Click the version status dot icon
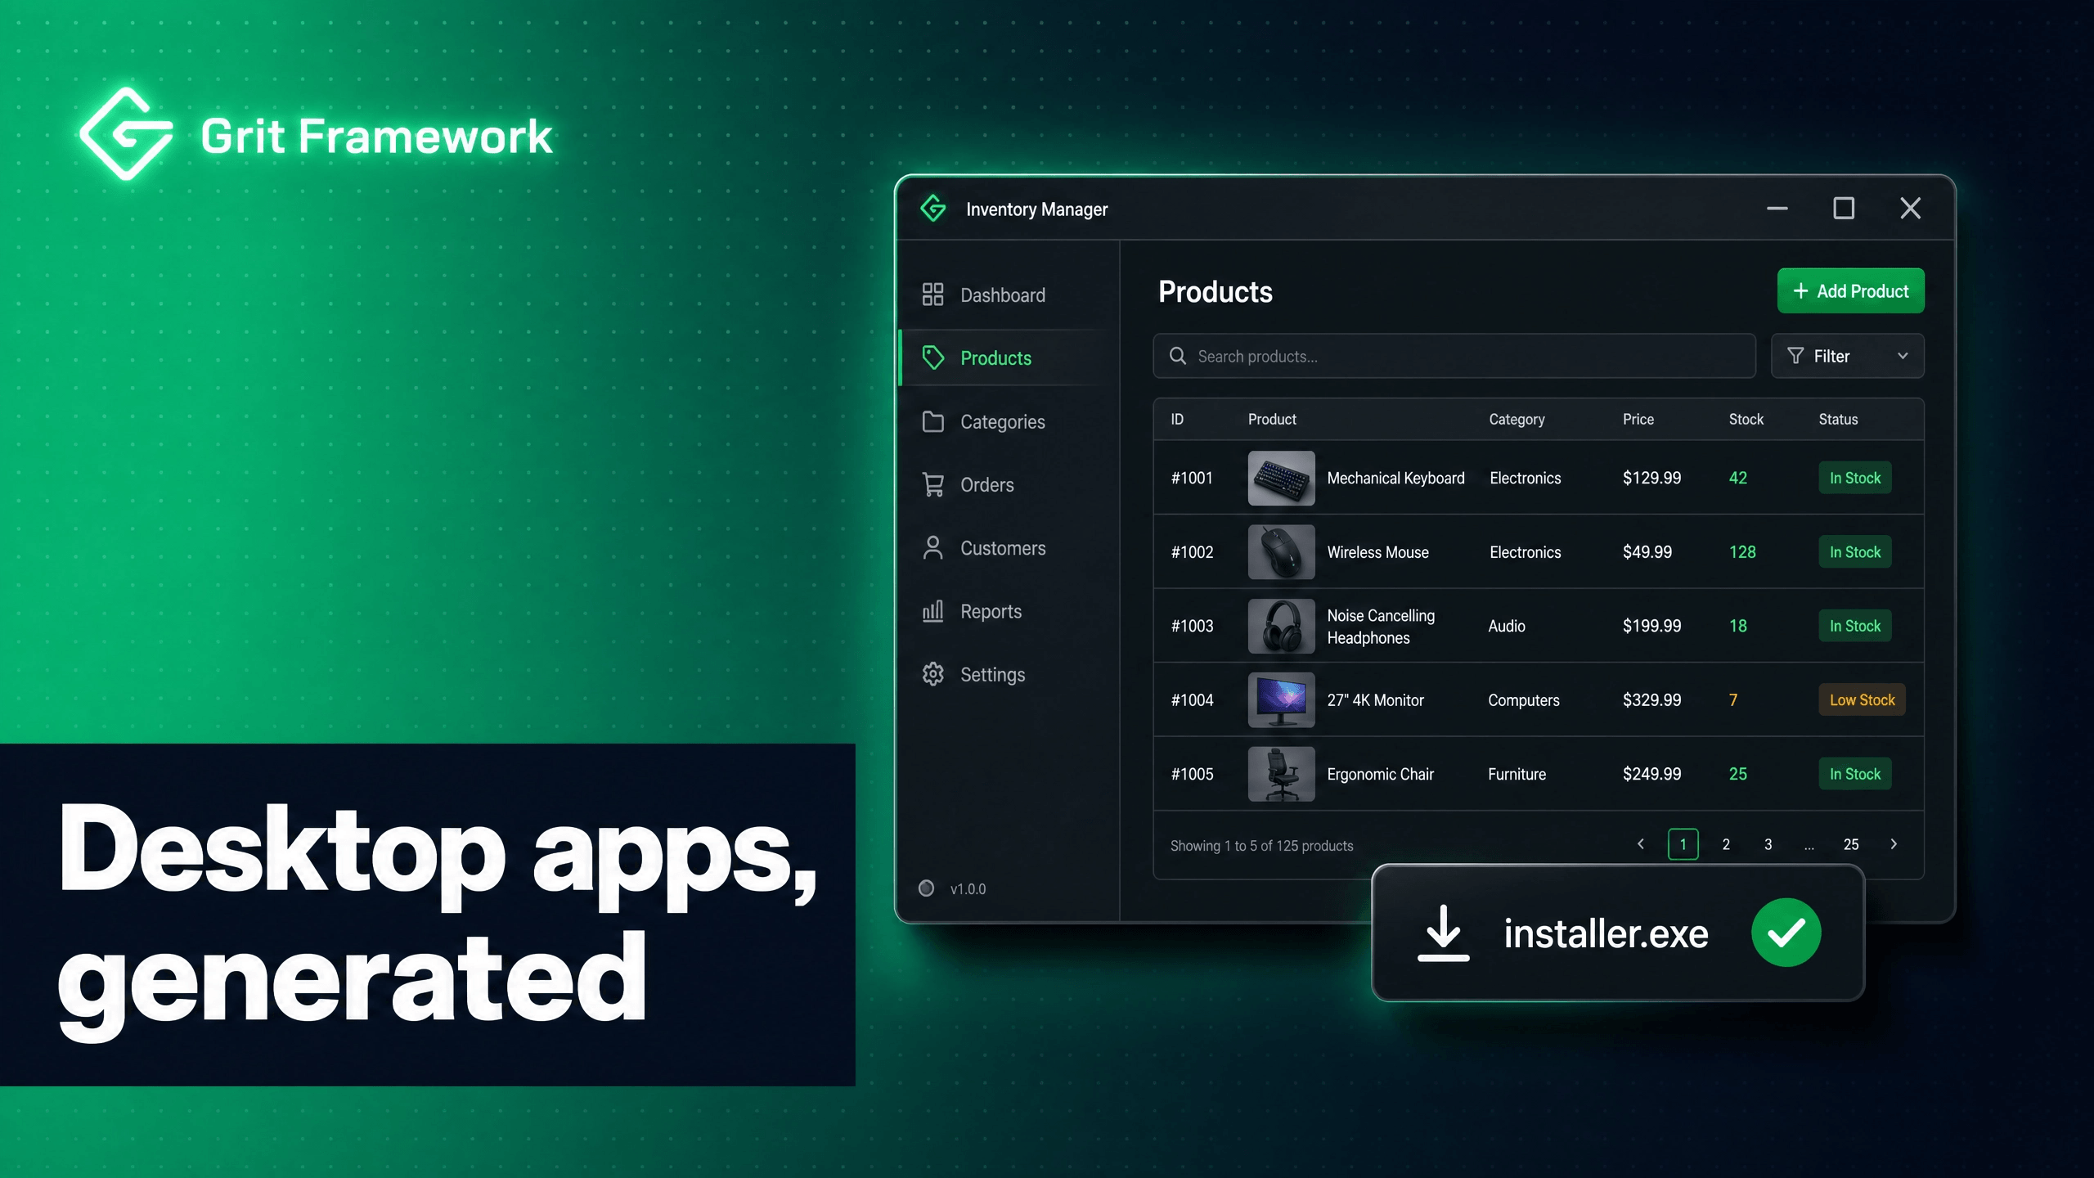The width and height of the screenshot is (2094, 1178). click(x=926, y=888)
